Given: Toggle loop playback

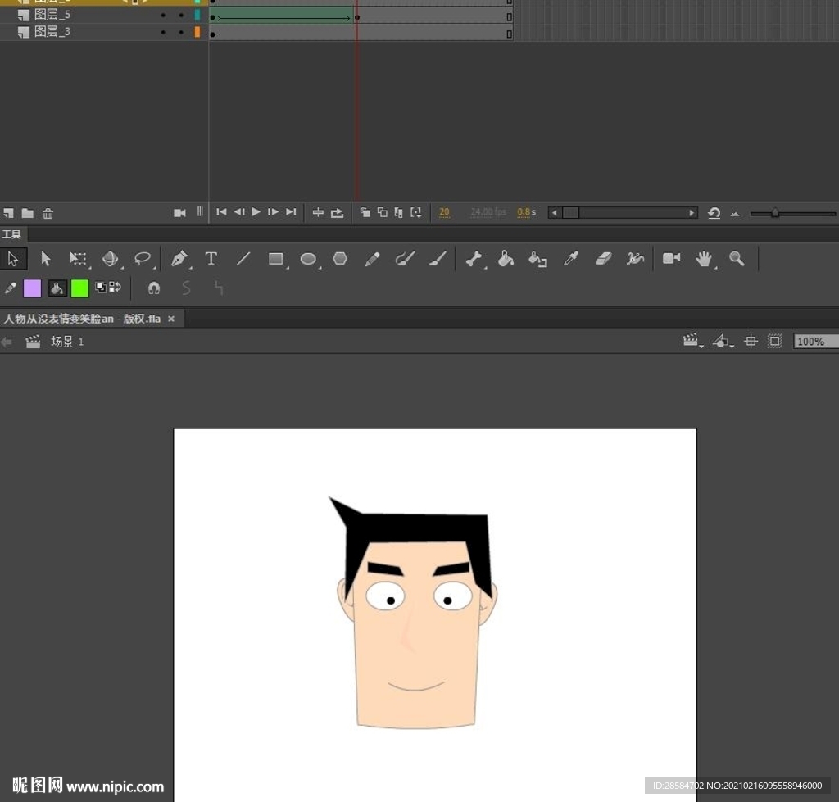Looking at the screenshot, I should point(337,213).
